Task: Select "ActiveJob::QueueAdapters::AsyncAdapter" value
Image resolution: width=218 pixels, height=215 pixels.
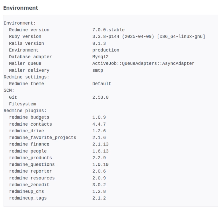Action: [x=143, y=63]
